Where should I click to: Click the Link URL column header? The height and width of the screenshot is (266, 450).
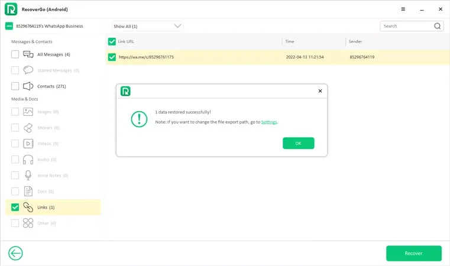click(x=126, y=41)
